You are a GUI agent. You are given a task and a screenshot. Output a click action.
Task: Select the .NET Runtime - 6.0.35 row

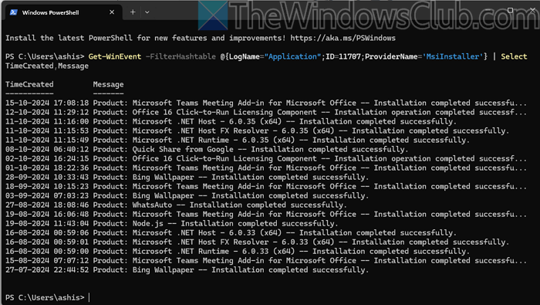[238, 141]
